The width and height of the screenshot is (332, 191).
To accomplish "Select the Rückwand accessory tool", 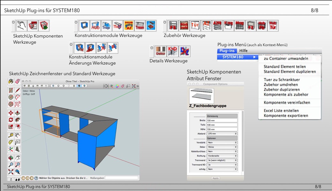I will point(184,26).
